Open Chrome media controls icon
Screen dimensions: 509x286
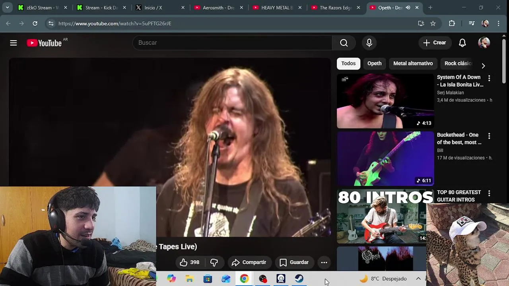coord(472,23)
